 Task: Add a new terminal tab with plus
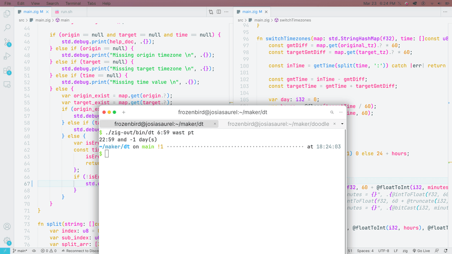click(x=124, y=112)
